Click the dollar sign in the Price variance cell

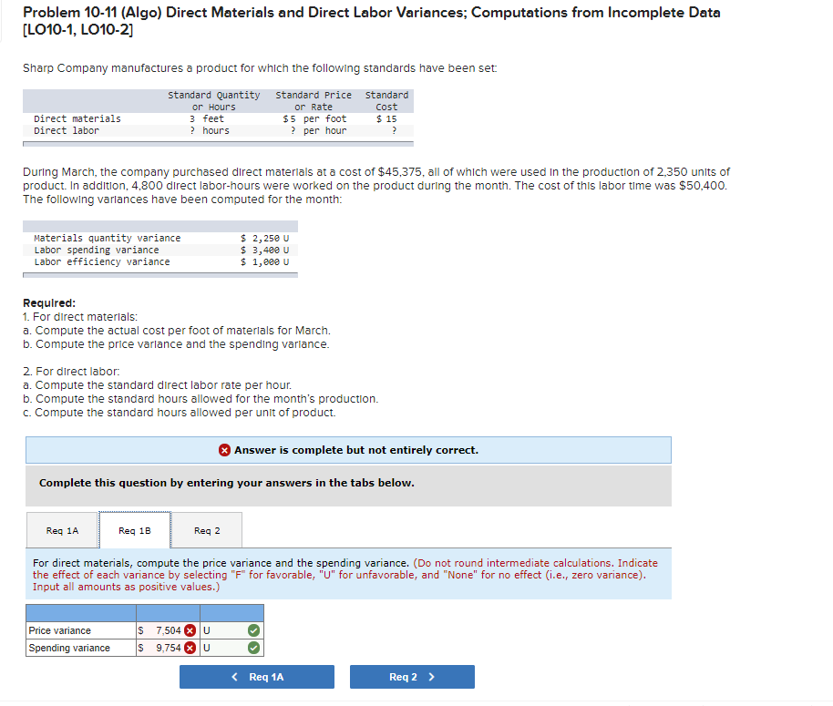[x=141, y=629]
